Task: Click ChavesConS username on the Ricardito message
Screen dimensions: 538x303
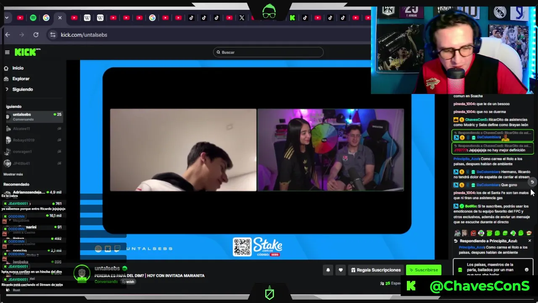Action: 476,120
